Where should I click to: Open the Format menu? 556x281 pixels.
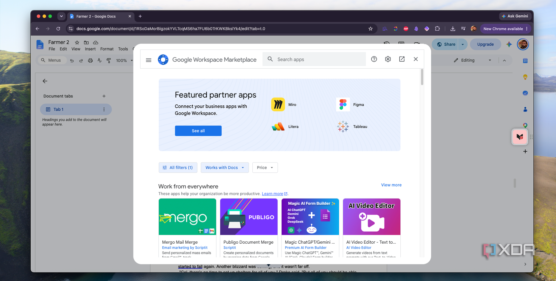click(107, 49)
